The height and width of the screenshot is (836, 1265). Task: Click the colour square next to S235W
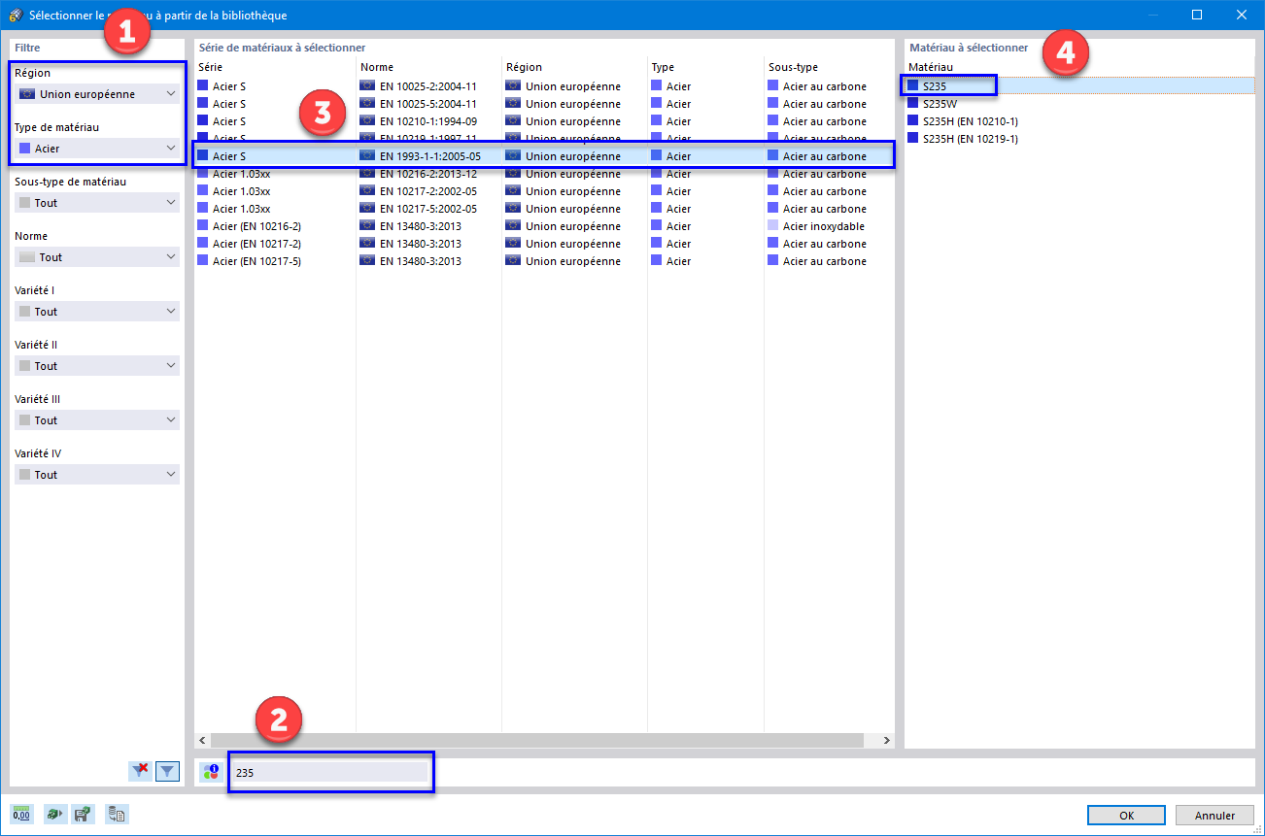912,103
